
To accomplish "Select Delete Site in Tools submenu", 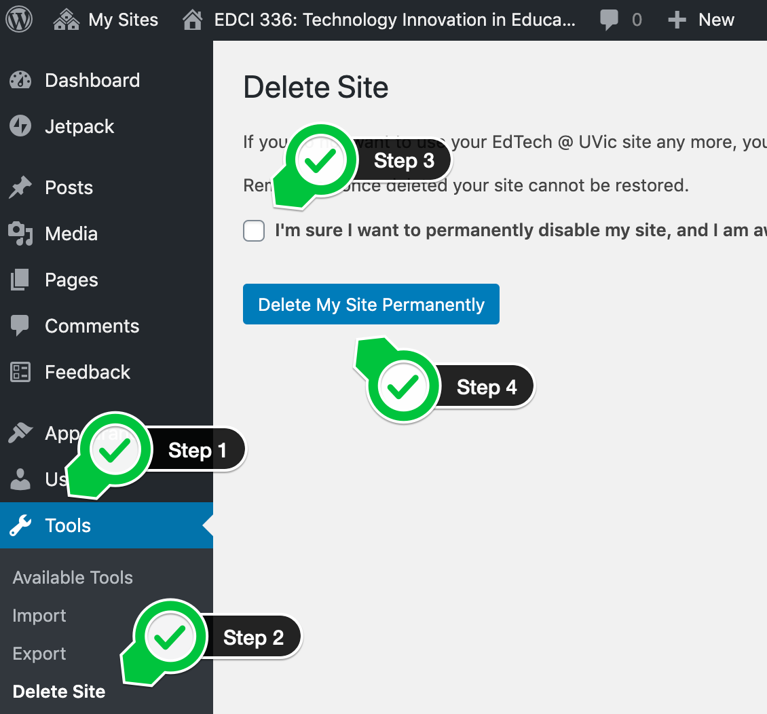I will click(59, 692).
